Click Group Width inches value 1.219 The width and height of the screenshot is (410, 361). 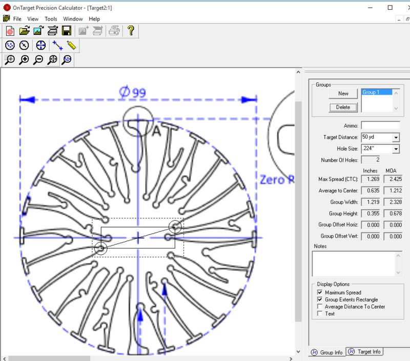pyautogui.click(x=371, y=202)
